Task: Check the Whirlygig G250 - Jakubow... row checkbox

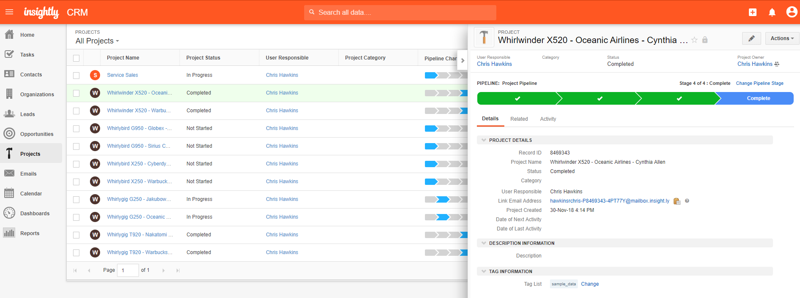Action: 76,200
